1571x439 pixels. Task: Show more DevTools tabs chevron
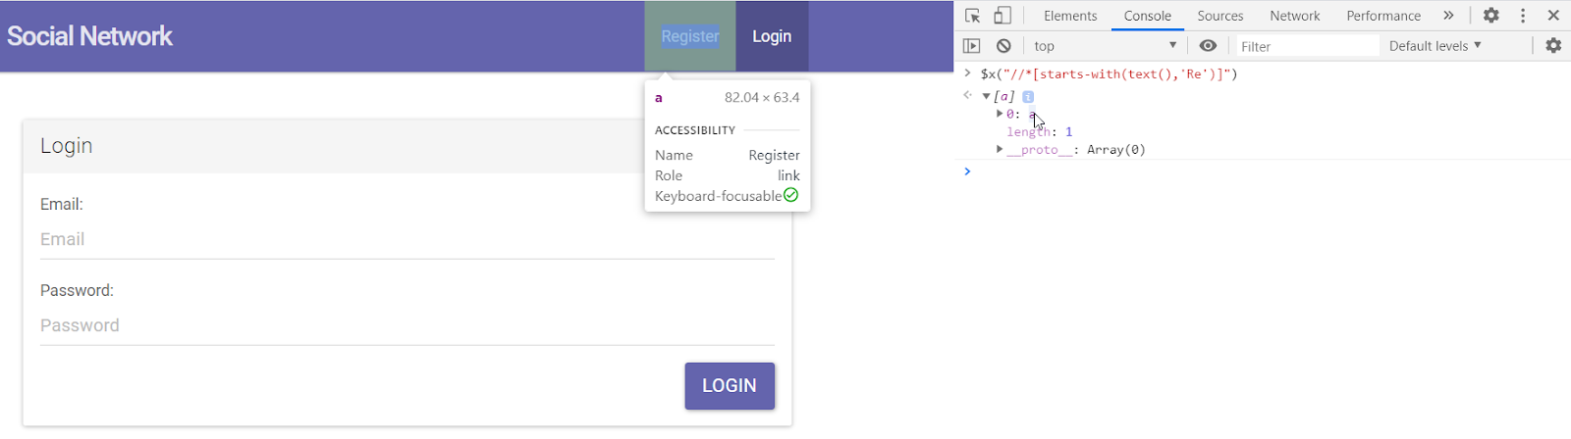[x=1448, y=16]
